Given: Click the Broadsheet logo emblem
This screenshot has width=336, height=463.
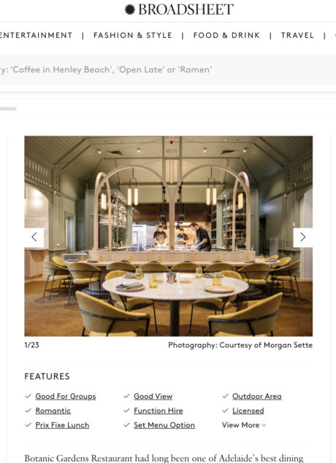Looking at the screenshot, I should 129,9.
